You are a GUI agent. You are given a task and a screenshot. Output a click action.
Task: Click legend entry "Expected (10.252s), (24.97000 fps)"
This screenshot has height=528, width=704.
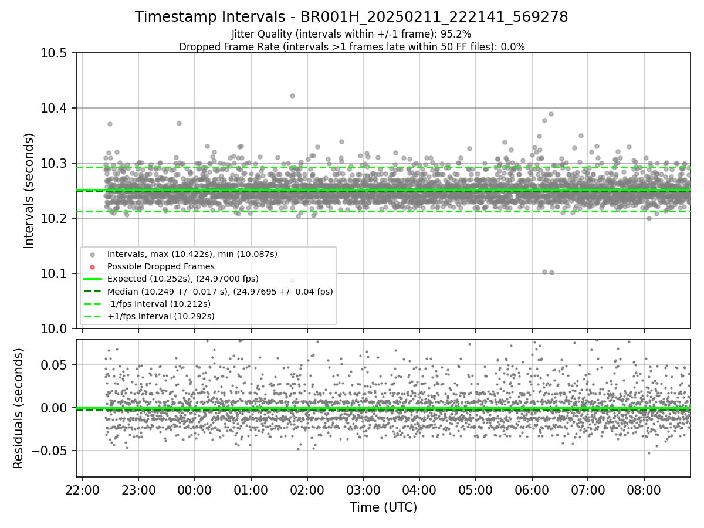click(183, 279)
